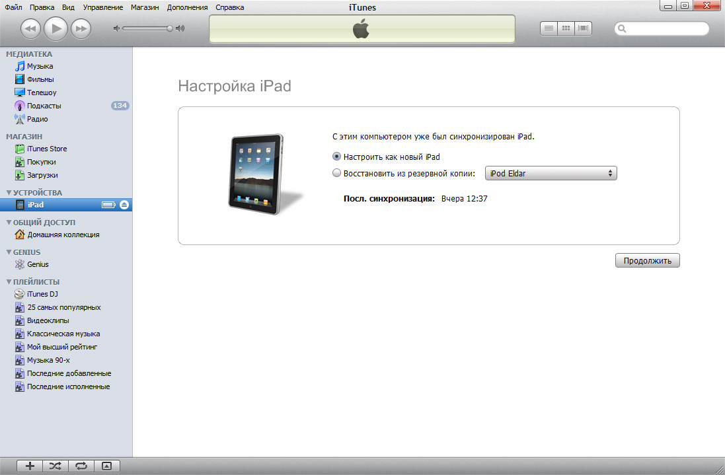The image size is (725, 475).
Task: Open the Покупки playlist icon
Action: [19, 162]
